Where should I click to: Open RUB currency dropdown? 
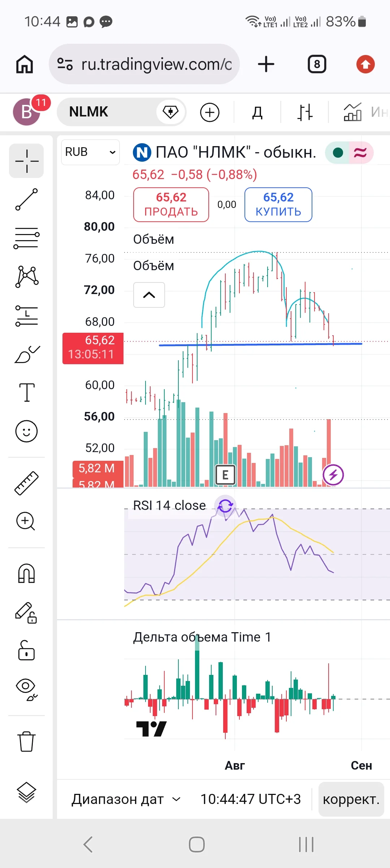[90, 152]
